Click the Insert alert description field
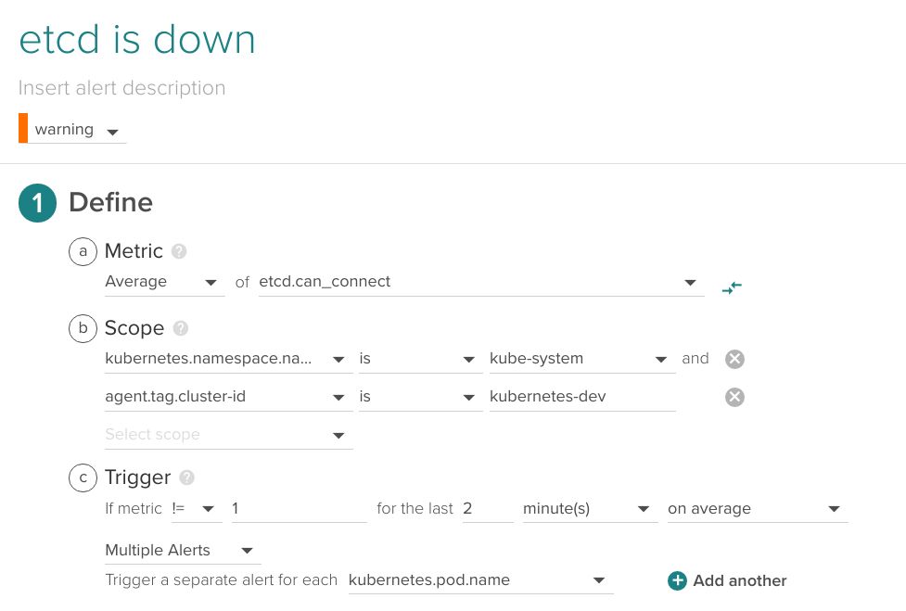Viewport: 906px width, 611px height. [x=122, y=88]
